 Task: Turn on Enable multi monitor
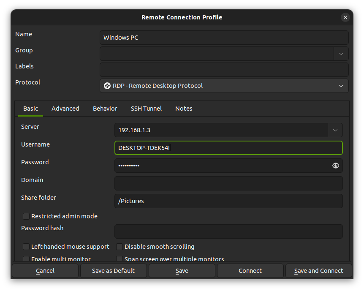pos(26,259)
